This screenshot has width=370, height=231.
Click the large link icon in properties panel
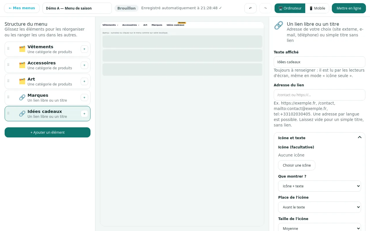pos(278,25)
